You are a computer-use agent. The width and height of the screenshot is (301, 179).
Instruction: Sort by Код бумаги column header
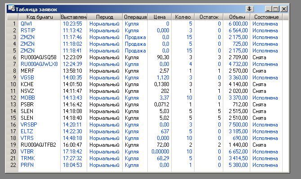40,17
